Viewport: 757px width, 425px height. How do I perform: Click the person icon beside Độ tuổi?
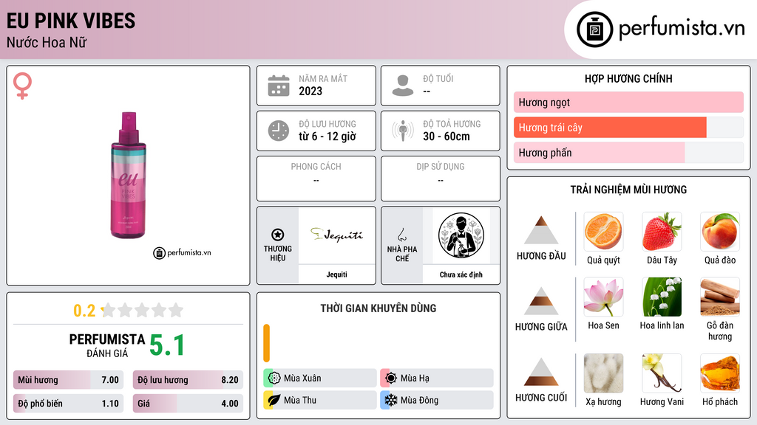click(403, 86)
